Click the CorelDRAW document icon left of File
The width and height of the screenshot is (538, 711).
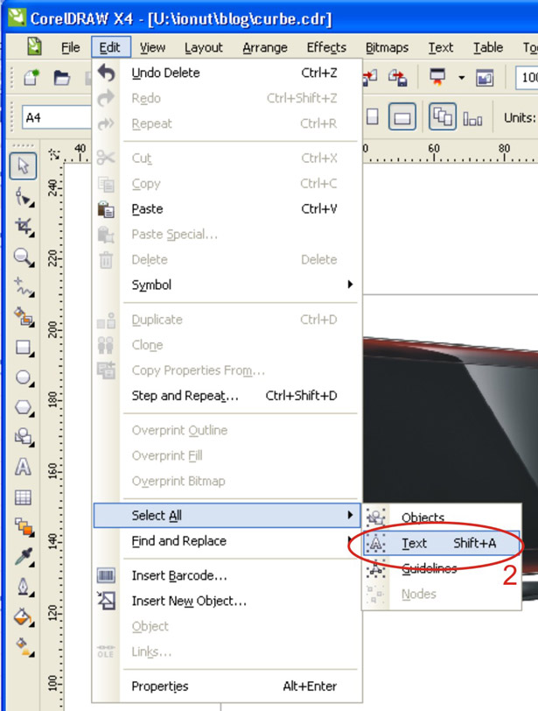click(x=34, y=46)
